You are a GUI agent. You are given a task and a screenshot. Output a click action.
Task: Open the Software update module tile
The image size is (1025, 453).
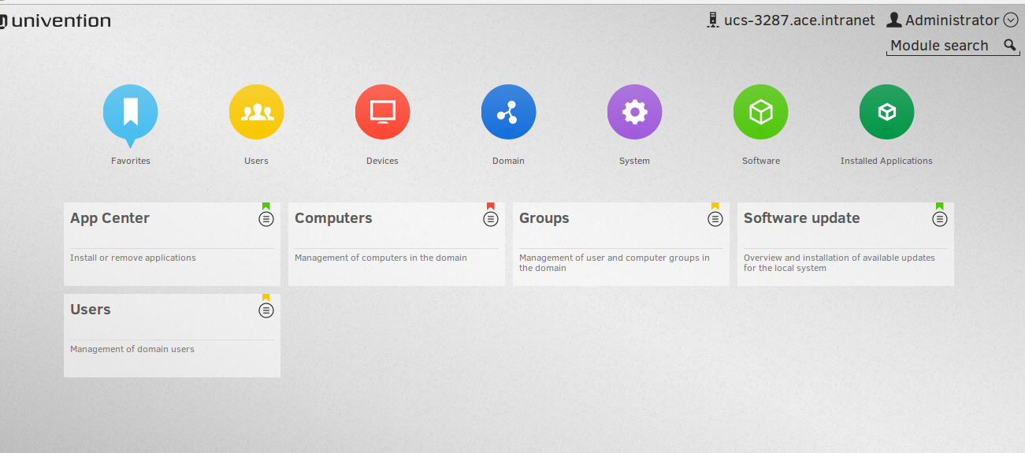(845, 244)
